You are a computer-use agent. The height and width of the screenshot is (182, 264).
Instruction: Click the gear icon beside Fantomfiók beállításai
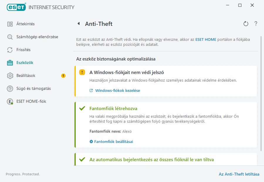(91, 141)
